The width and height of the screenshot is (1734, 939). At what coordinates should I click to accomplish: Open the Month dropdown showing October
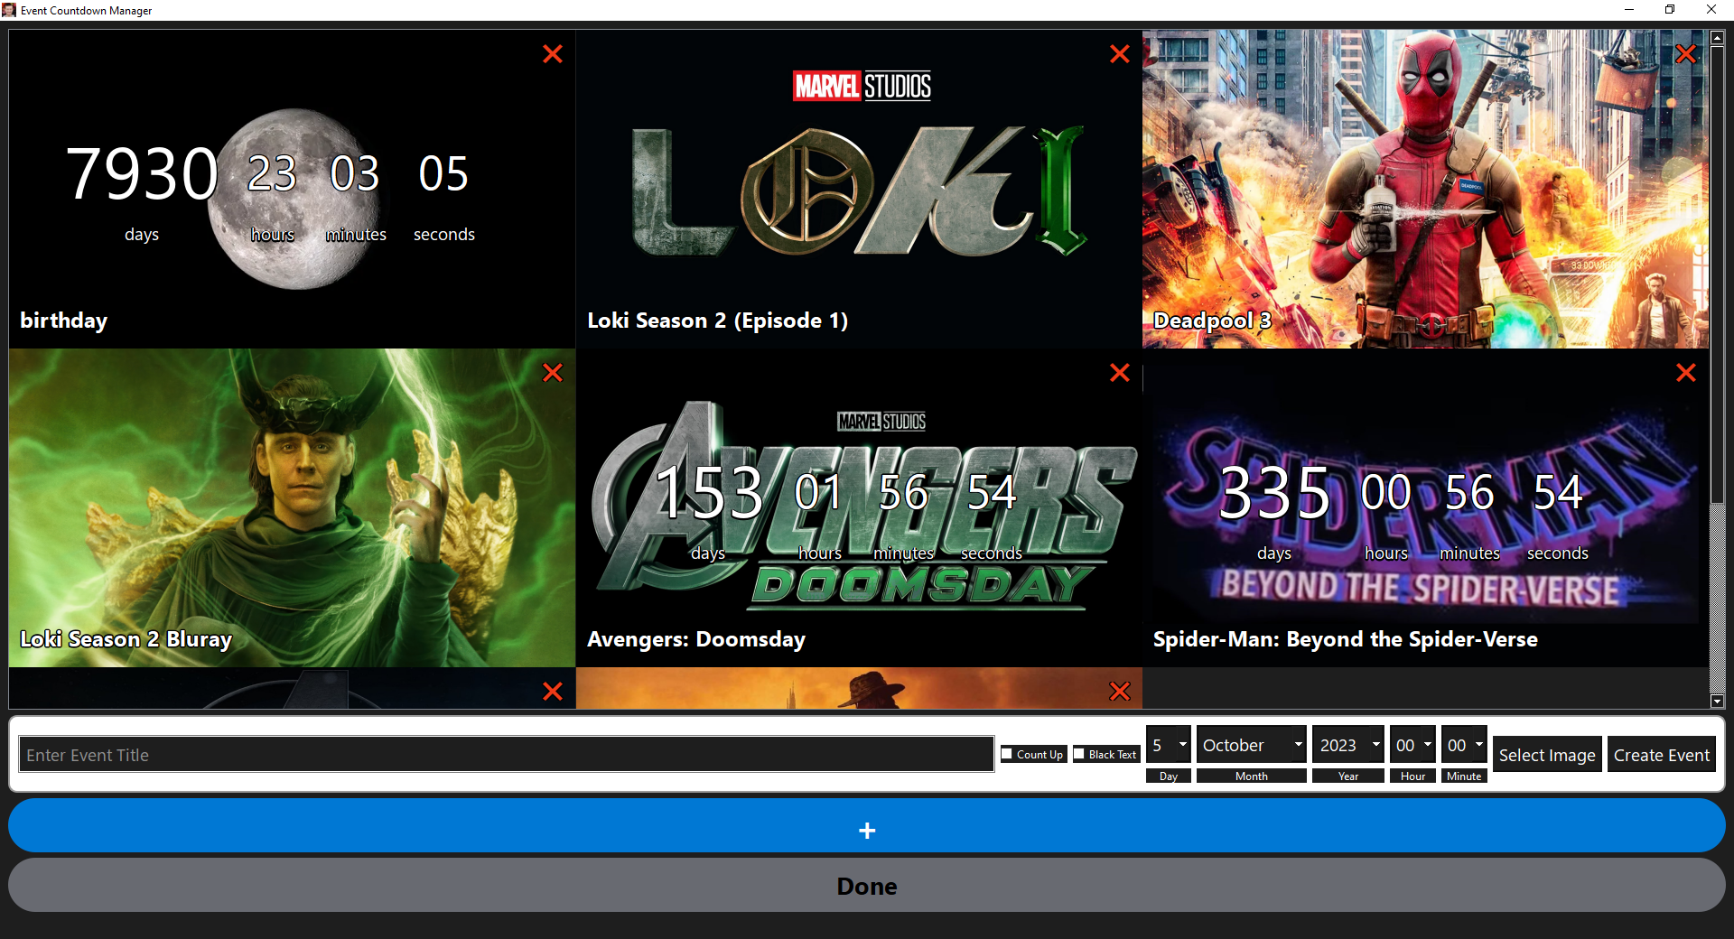tap(1252, 745)
